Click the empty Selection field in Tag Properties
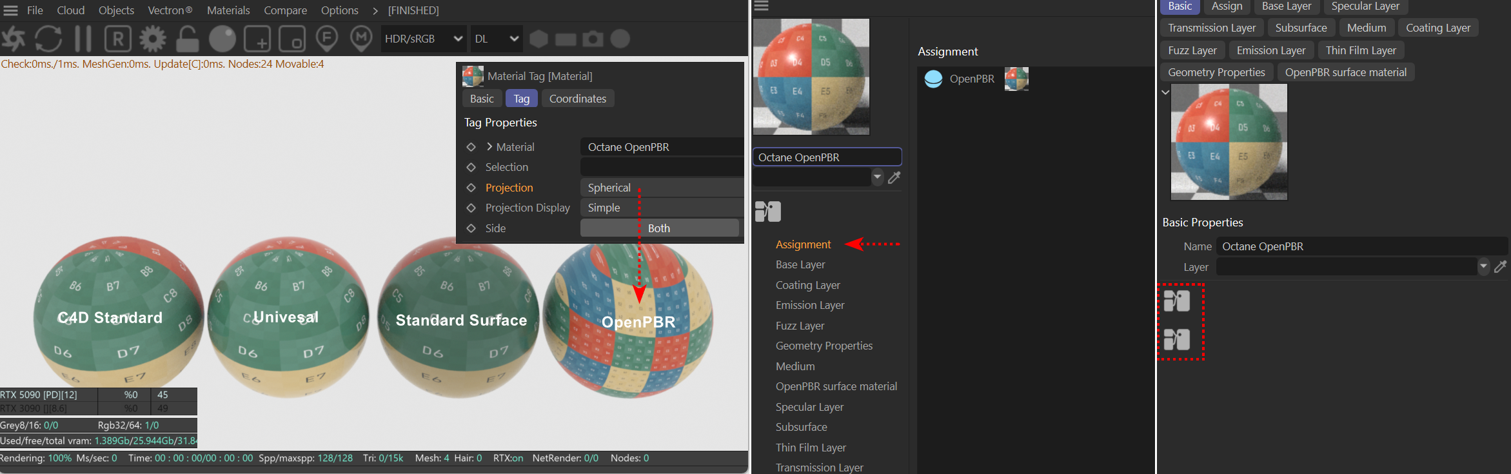The width and height of the screenshot is (1511, 474). pyautogui.click(x=662, y=167)
